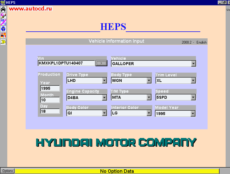Click into the Vin input field
The height and width of the screenshot is (174, 230).
(66, 63)
